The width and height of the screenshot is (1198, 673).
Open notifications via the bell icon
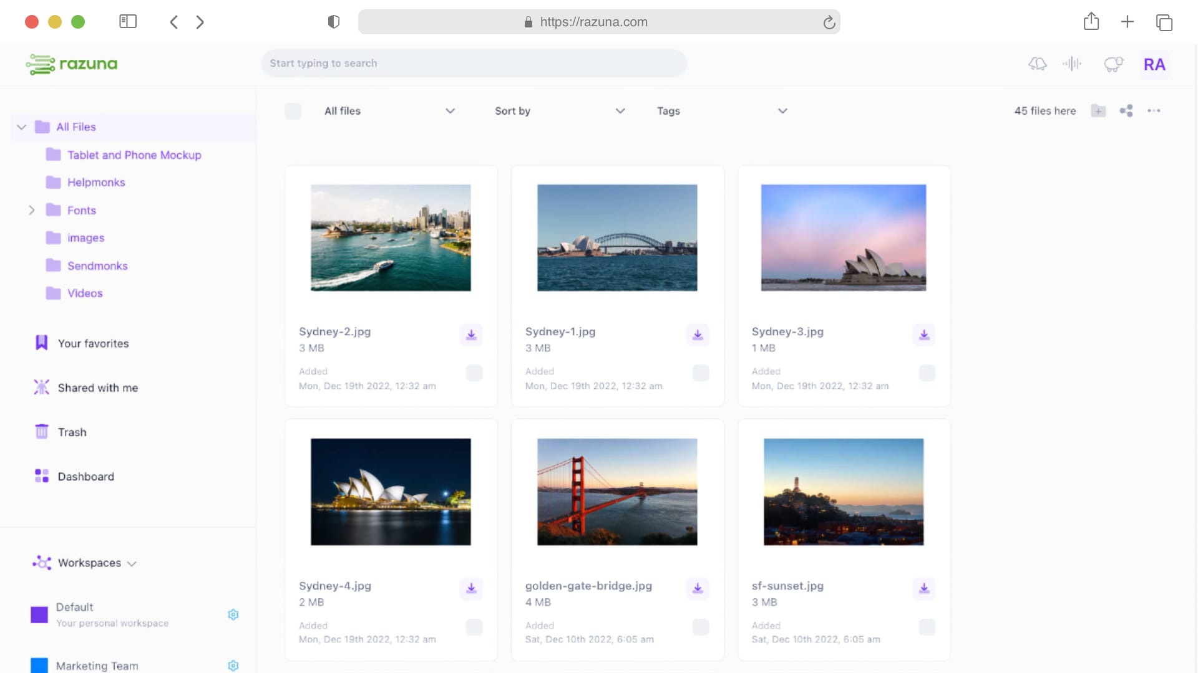(x=1037, y=64)
